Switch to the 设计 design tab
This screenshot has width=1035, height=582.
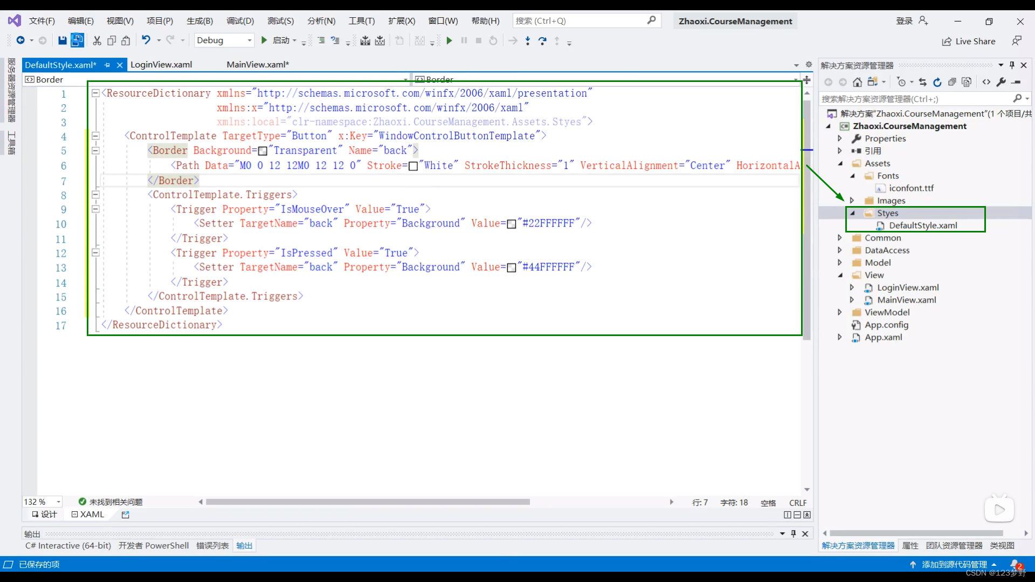point(44,515)
